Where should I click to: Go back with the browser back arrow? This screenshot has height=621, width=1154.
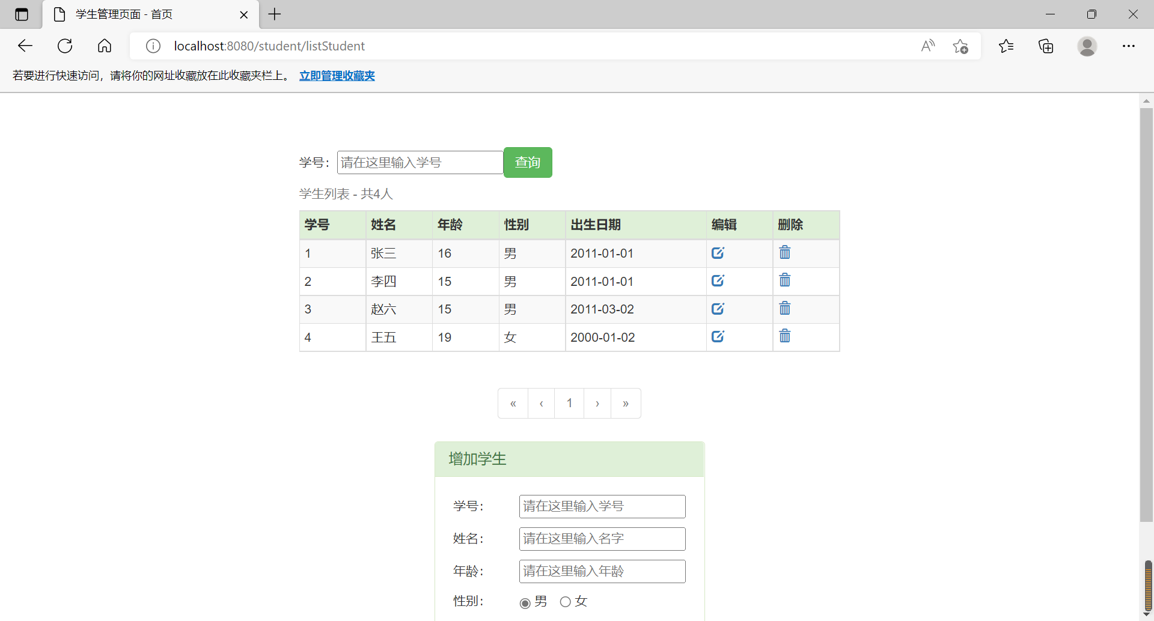25,46
